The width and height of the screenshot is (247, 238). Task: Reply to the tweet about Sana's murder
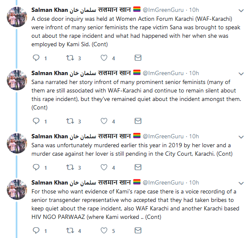click(x=36, y=167)
